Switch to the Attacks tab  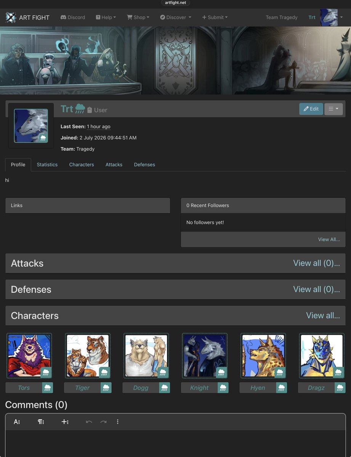(x=114, y=165)
